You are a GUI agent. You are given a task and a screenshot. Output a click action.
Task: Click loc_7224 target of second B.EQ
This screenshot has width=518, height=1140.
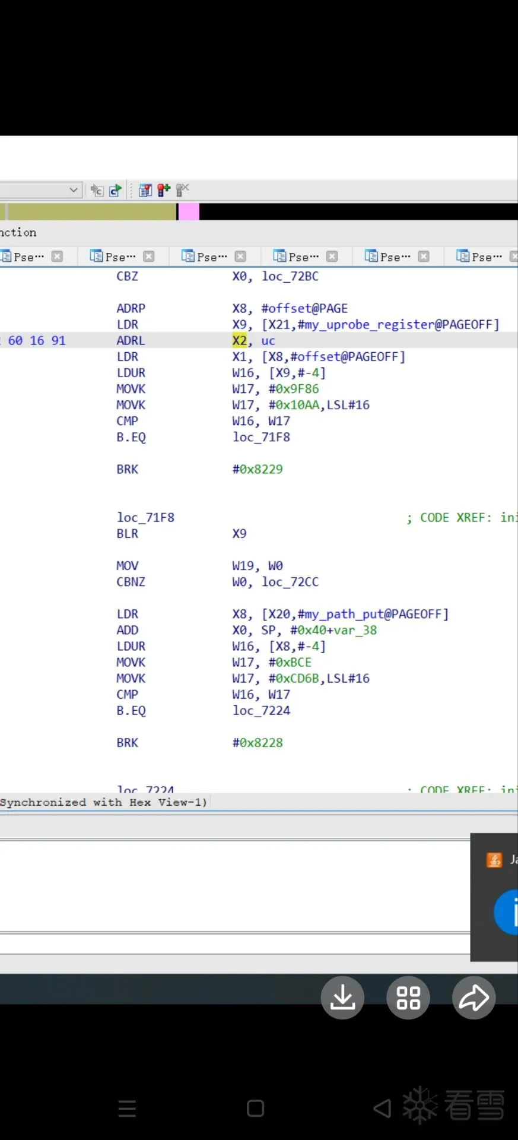[261, 710]
